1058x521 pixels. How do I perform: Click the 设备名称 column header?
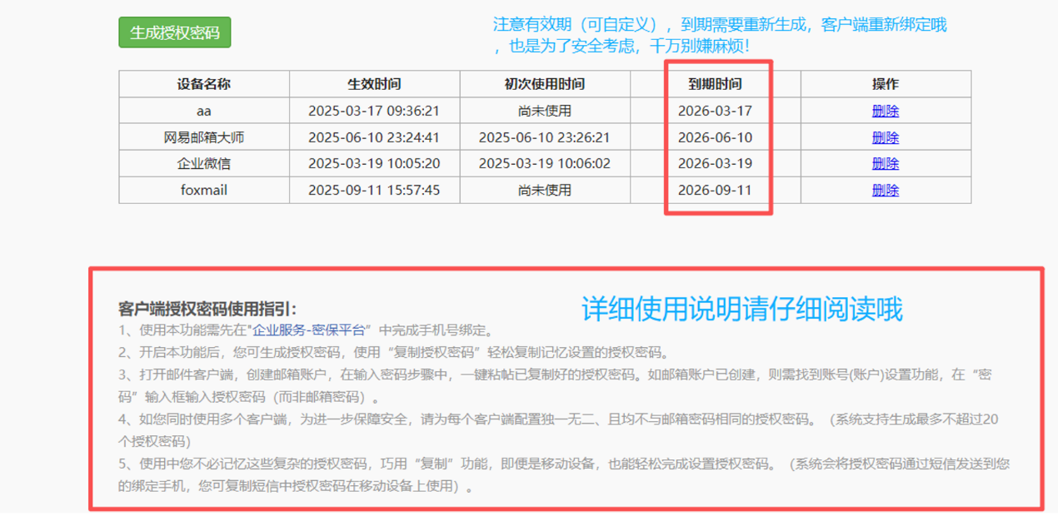203,84
